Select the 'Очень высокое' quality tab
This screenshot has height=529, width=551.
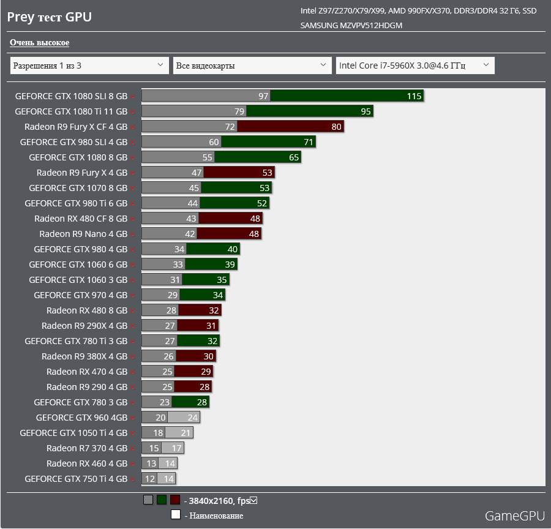39,43
